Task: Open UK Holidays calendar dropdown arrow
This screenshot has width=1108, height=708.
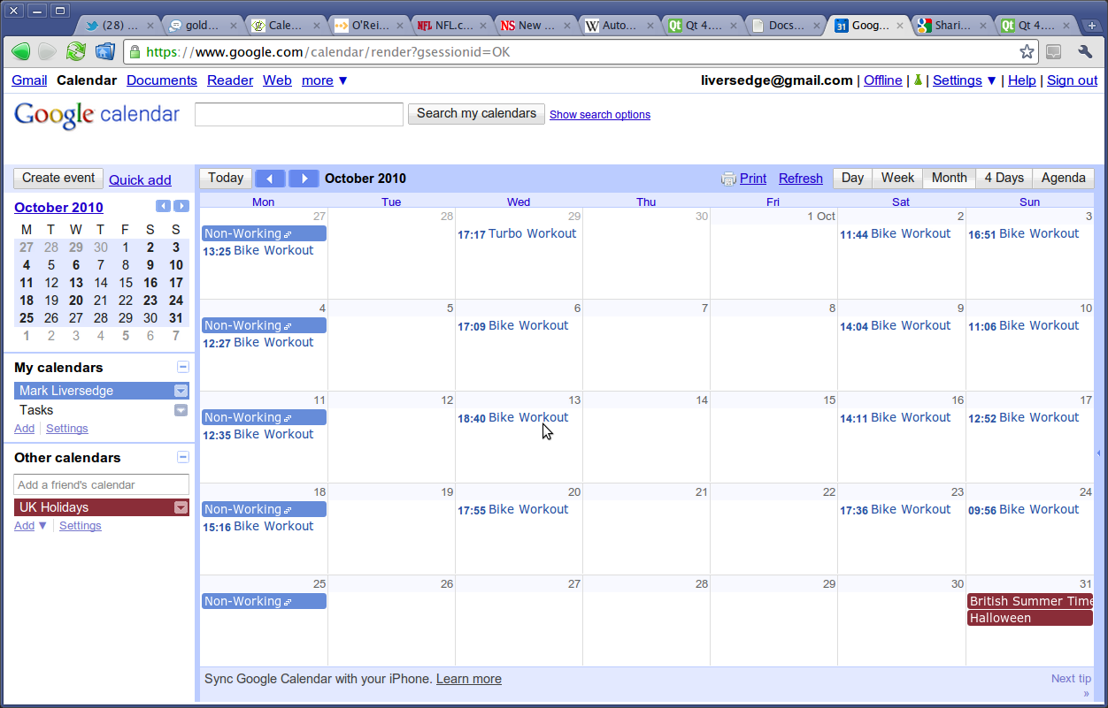Action: tap(181, 507)
